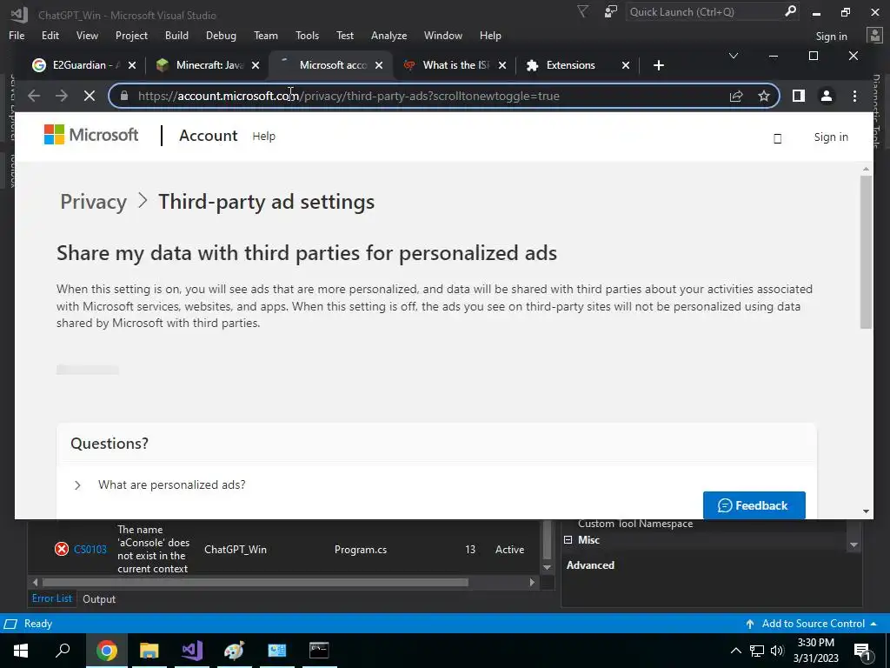Click the Error List horizontal scrollbar
The image size is (890, 668).
(x=256, y=582)
